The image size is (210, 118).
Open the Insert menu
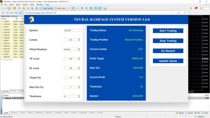pyautogui.click(x=18, y=5)
